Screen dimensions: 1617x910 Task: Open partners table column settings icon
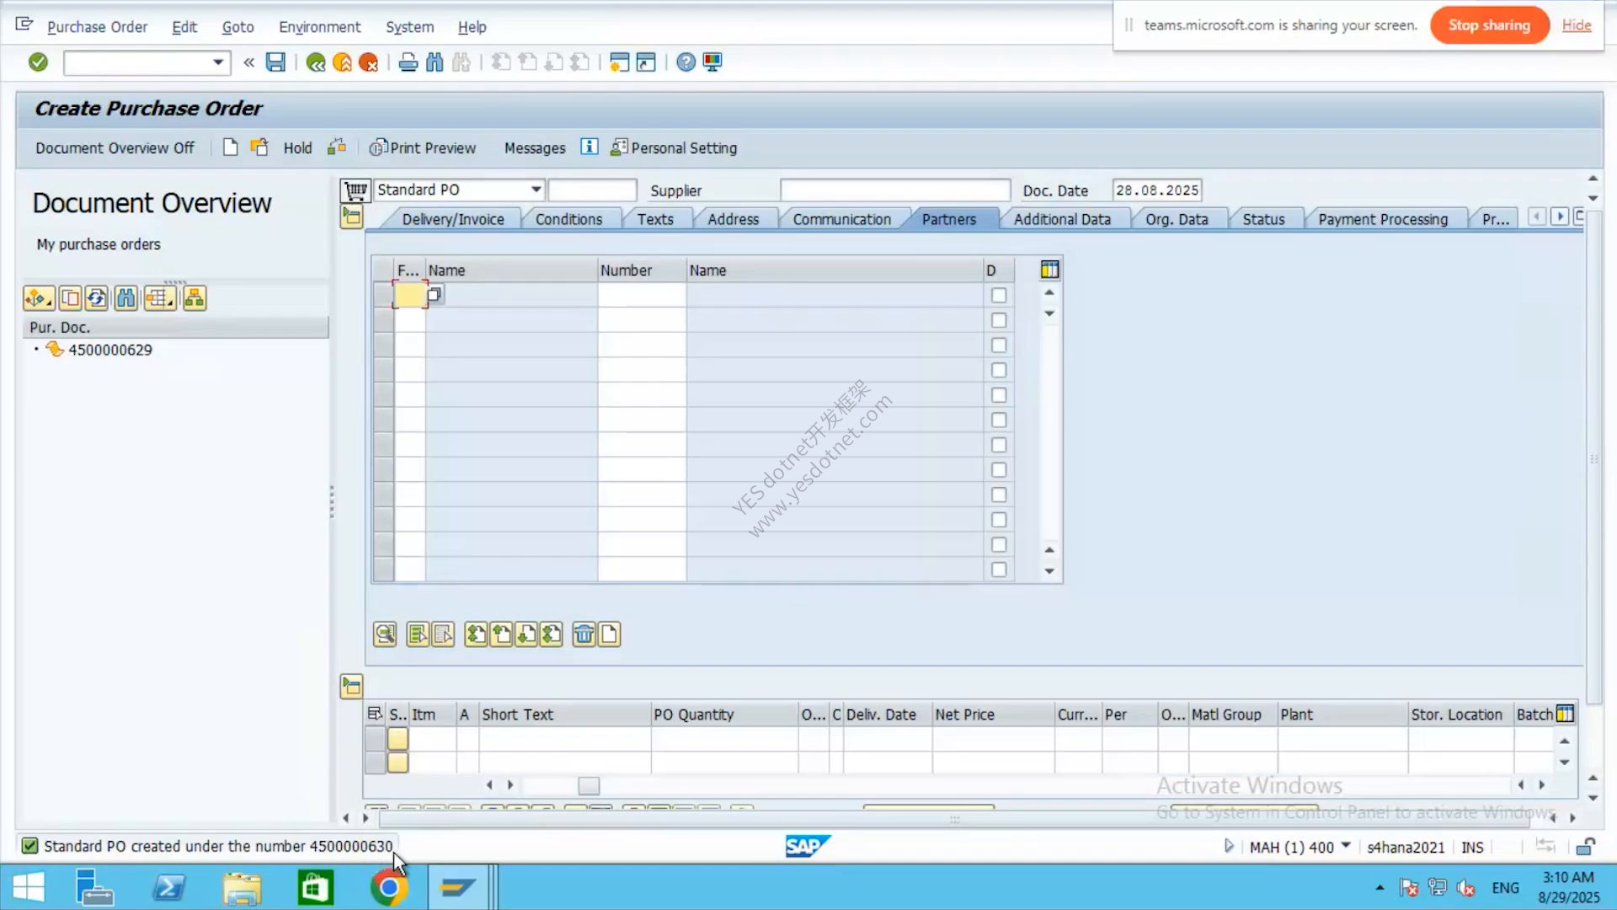coord(1049,270)
